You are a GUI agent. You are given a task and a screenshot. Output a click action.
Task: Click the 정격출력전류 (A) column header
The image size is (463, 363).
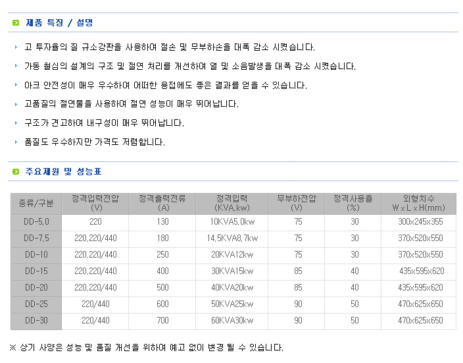coord(162,203)
